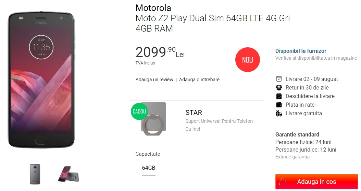The height and width of the screenshot is (191, 361).
Task: Click the 30-day return box icon
Action: point(279,87)
